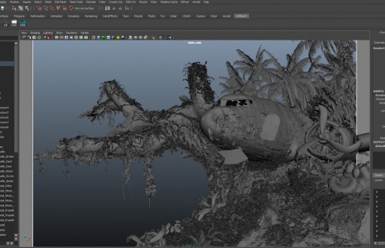Select the outliner item ending in _Door
The width and height of the screenshot is (385, 248).
pos(7,166)
